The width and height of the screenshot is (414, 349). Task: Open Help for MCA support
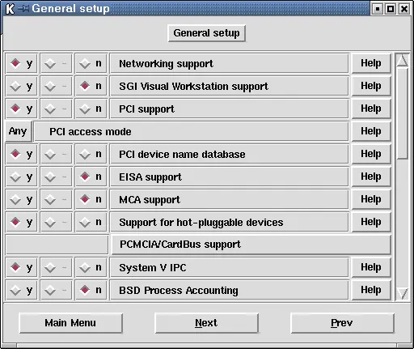pos(371,199)
